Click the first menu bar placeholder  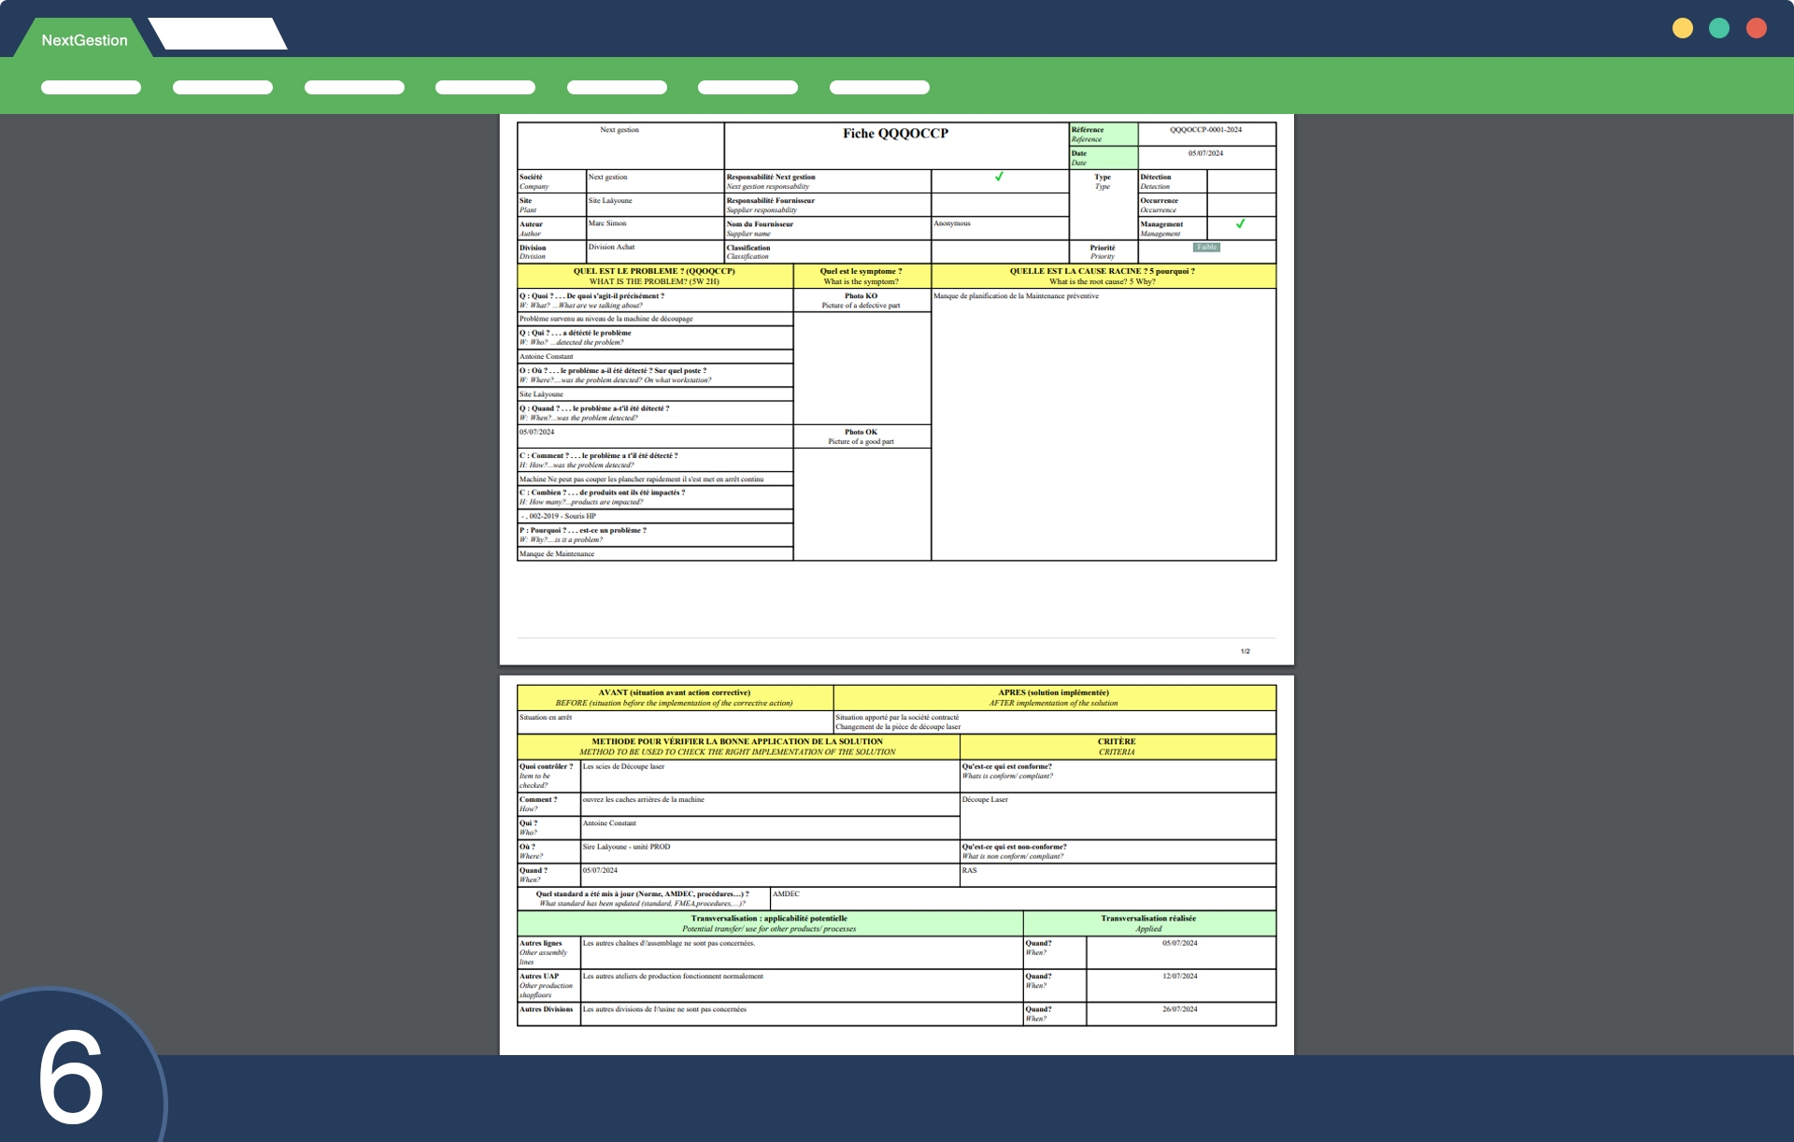click(91, 88)
